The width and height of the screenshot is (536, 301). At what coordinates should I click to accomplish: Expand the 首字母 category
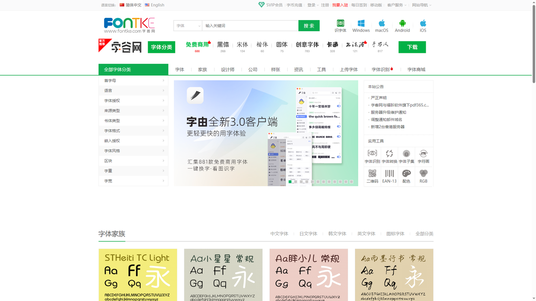133,80
